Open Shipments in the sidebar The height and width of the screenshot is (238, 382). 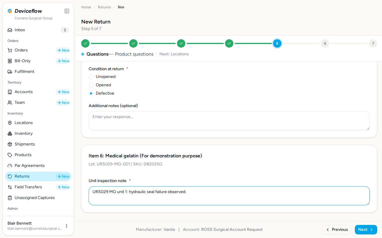click(38, 144)
